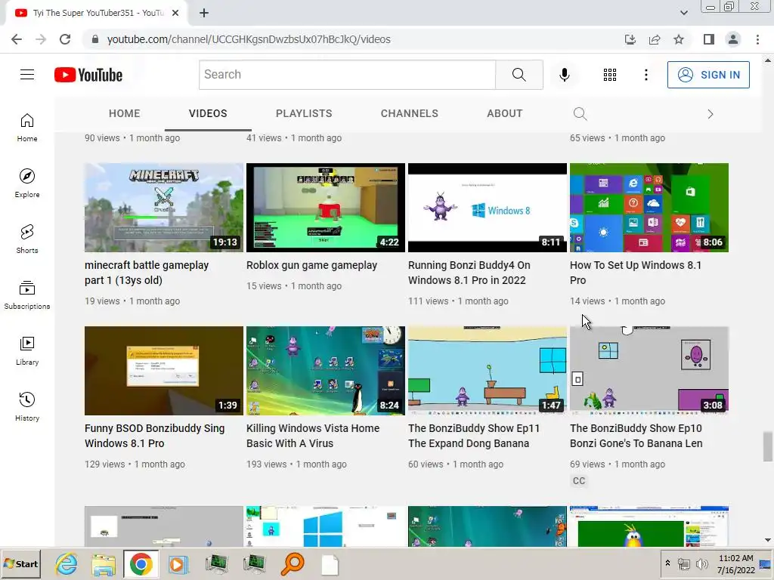Open 'Funny BSOD Bonzibuddy Sing' title link
Image resolution: width=774 pixels, height=580 pixels.
pyautogui.click(x=154, y=436)
